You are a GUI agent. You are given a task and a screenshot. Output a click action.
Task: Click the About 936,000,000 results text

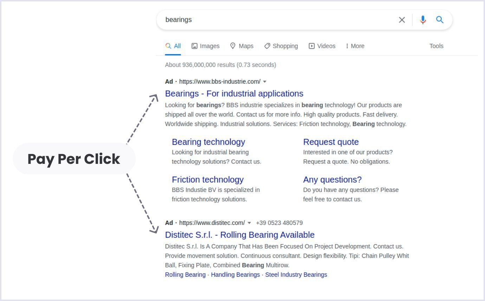[221, 65]
